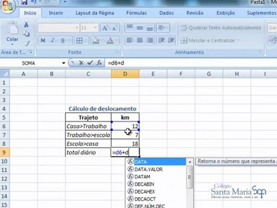Open the Dados tab
The height and width of the screenshot is (208, 277).
(167, 13)
